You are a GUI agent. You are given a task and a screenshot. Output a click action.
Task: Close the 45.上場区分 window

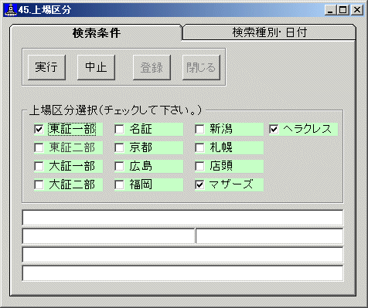click(357, 10)
